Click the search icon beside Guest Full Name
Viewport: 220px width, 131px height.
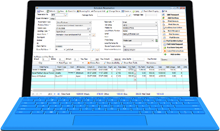click(93, 50)
